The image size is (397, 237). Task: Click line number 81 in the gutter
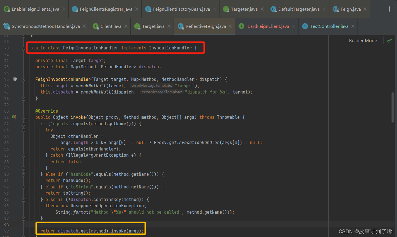coord(6,117)
